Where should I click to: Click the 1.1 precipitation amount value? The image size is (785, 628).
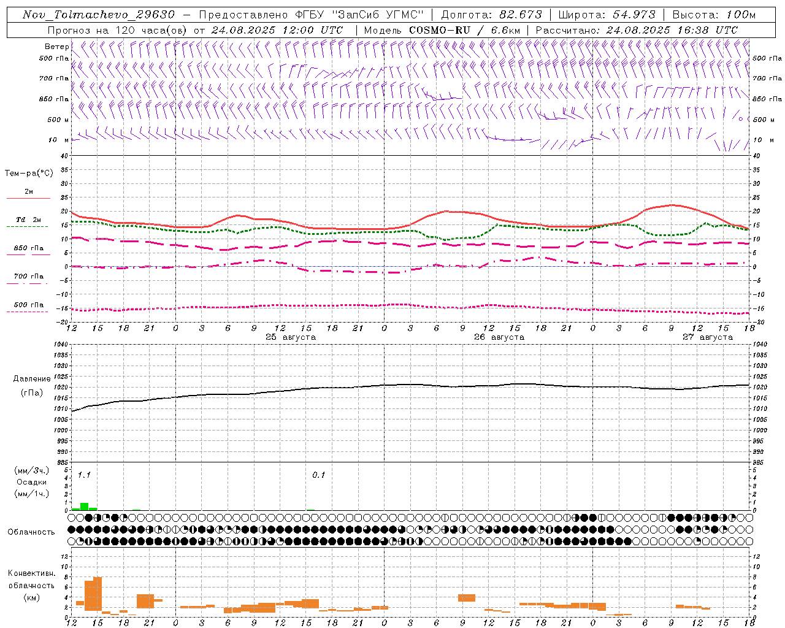point(84,475)
